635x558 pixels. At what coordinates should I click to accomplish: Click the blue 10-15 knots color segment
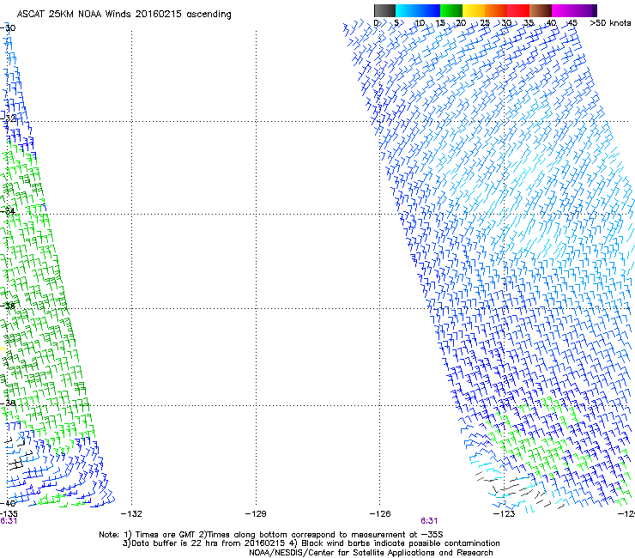point(429,10)
